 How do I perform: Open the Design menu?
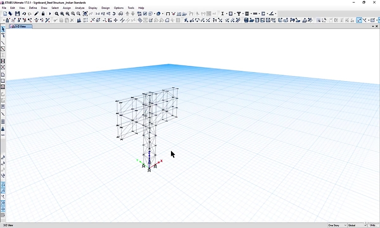pyautogui.click(x=106, y=8)
